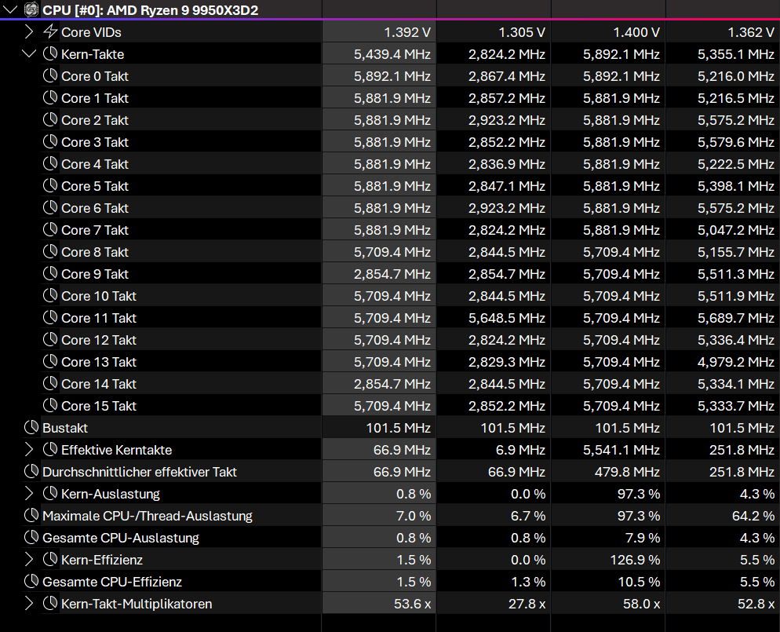Screen dimensions: 780x632
Task: Select the Core 9 Takt label
Action: [x=94, y=274]
